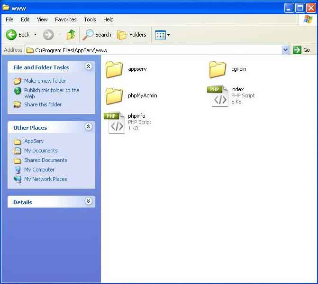The width and height of the screenshot is (318, 284).
Task: Click the Share this folder icon
Action: (17, 104)
